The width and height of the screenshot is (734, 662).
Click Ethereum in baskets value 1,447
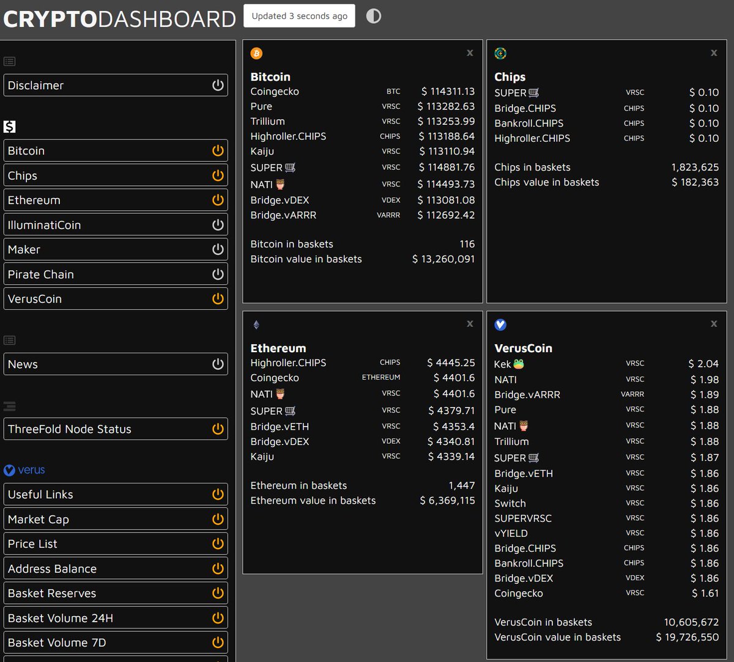[x=461, y=485]
